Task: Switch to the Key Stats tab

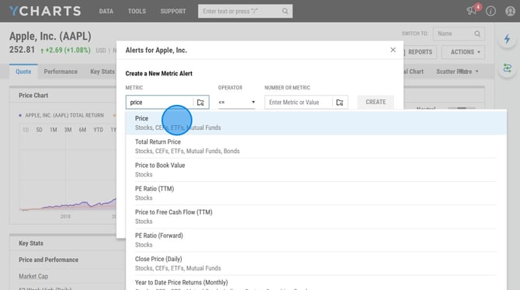Action: 102,72
